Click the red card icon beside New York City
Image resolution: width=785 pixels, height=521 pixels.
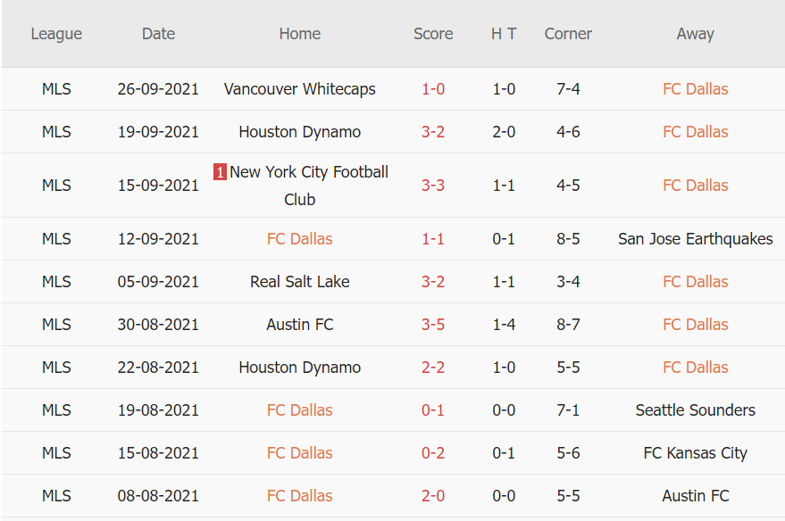click(220, 172)
